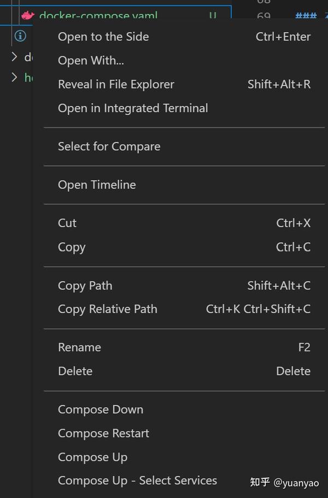
Task: Open in Integrated Terminal
Action: pos(133,108)
